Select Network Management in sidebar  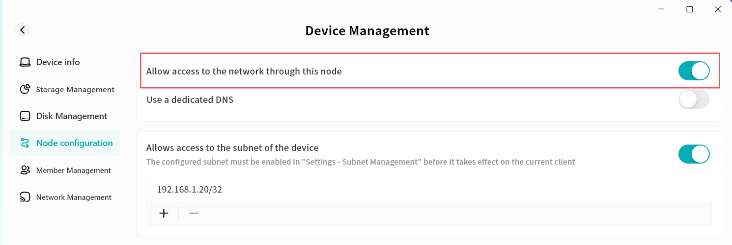click(x=74, y=197)
